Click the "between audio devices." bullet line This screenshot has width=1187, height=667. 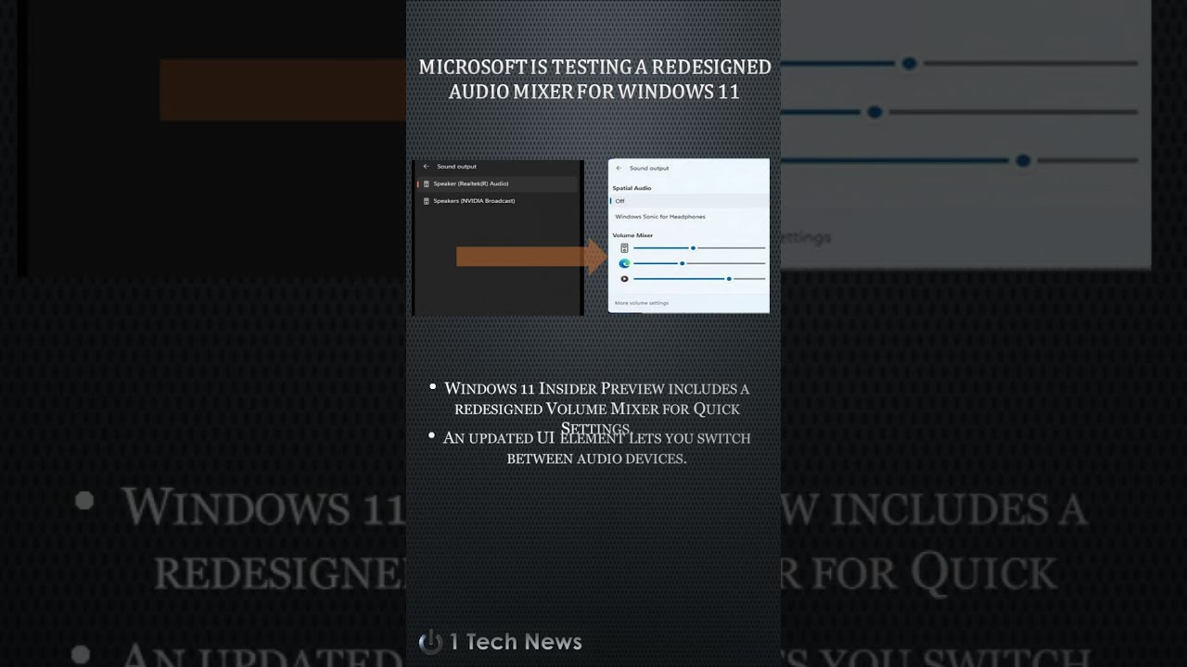pos(596,459)
